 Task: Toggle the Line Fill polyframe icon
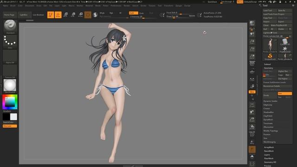(x=252, y=134)
